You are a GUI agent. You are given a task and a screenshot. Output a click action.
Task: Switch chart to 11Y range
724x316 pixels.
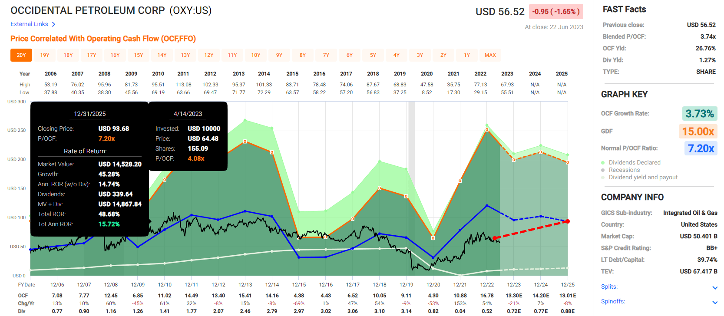click(x=232, y=55)
